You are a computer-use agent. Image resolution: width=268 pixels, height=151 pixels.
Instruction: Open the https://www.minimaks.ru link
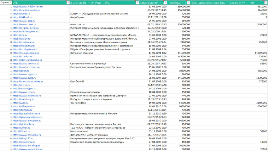tap(27, 96)
